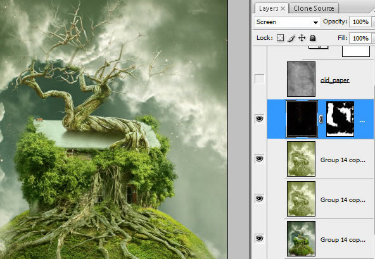
Task: Hide the bottom Group 14 copy layer
Action: (260, 239)
